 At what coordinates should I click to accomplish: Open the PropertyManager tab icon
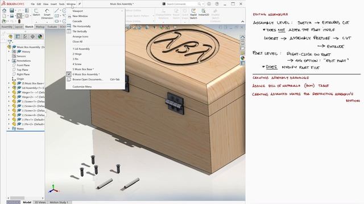[x=18, y=36]
